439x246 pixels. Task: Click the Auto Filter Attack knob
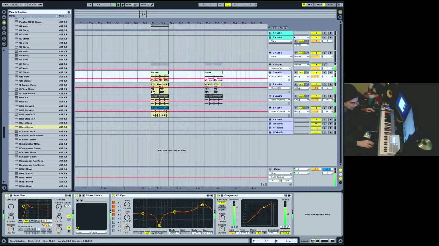coord(11,218)
